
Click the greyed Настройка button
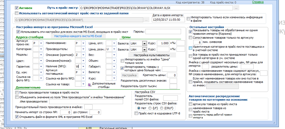coord(129,75)
